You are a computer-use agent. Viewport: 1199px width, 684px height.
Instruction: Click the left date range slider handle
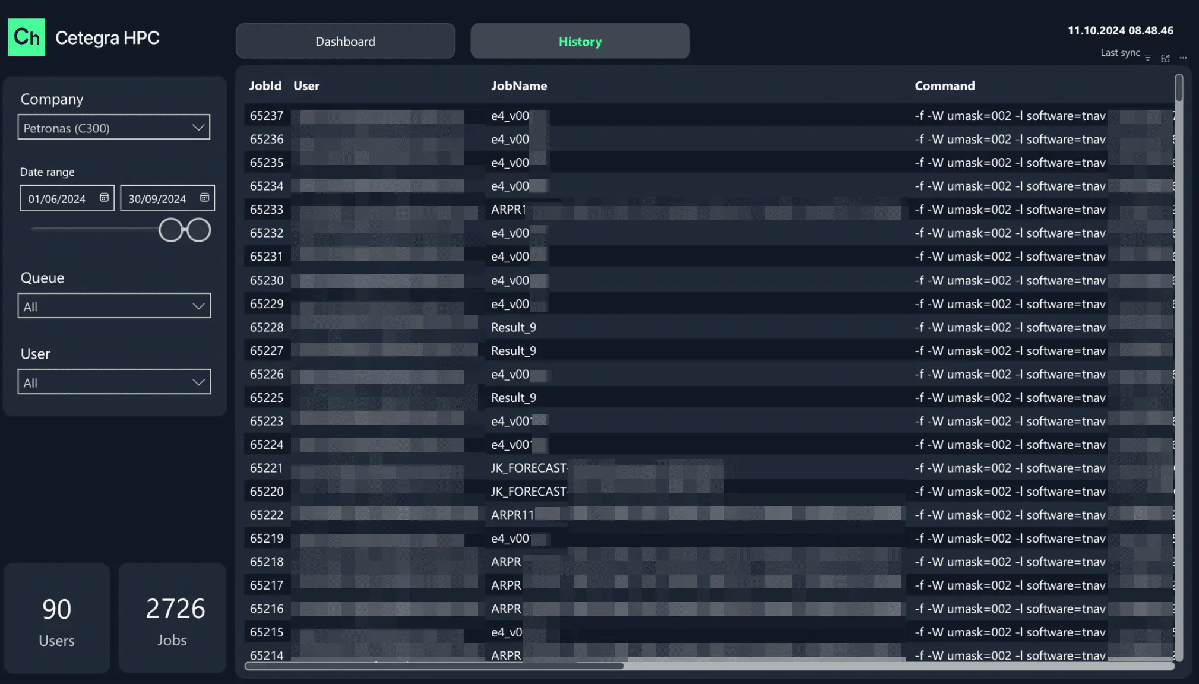click(170, 230)
